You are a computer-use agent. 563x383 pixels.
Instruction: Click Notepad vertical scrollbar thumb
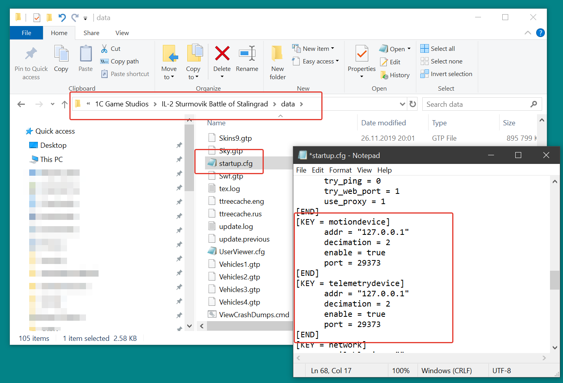tap(554, 280)
